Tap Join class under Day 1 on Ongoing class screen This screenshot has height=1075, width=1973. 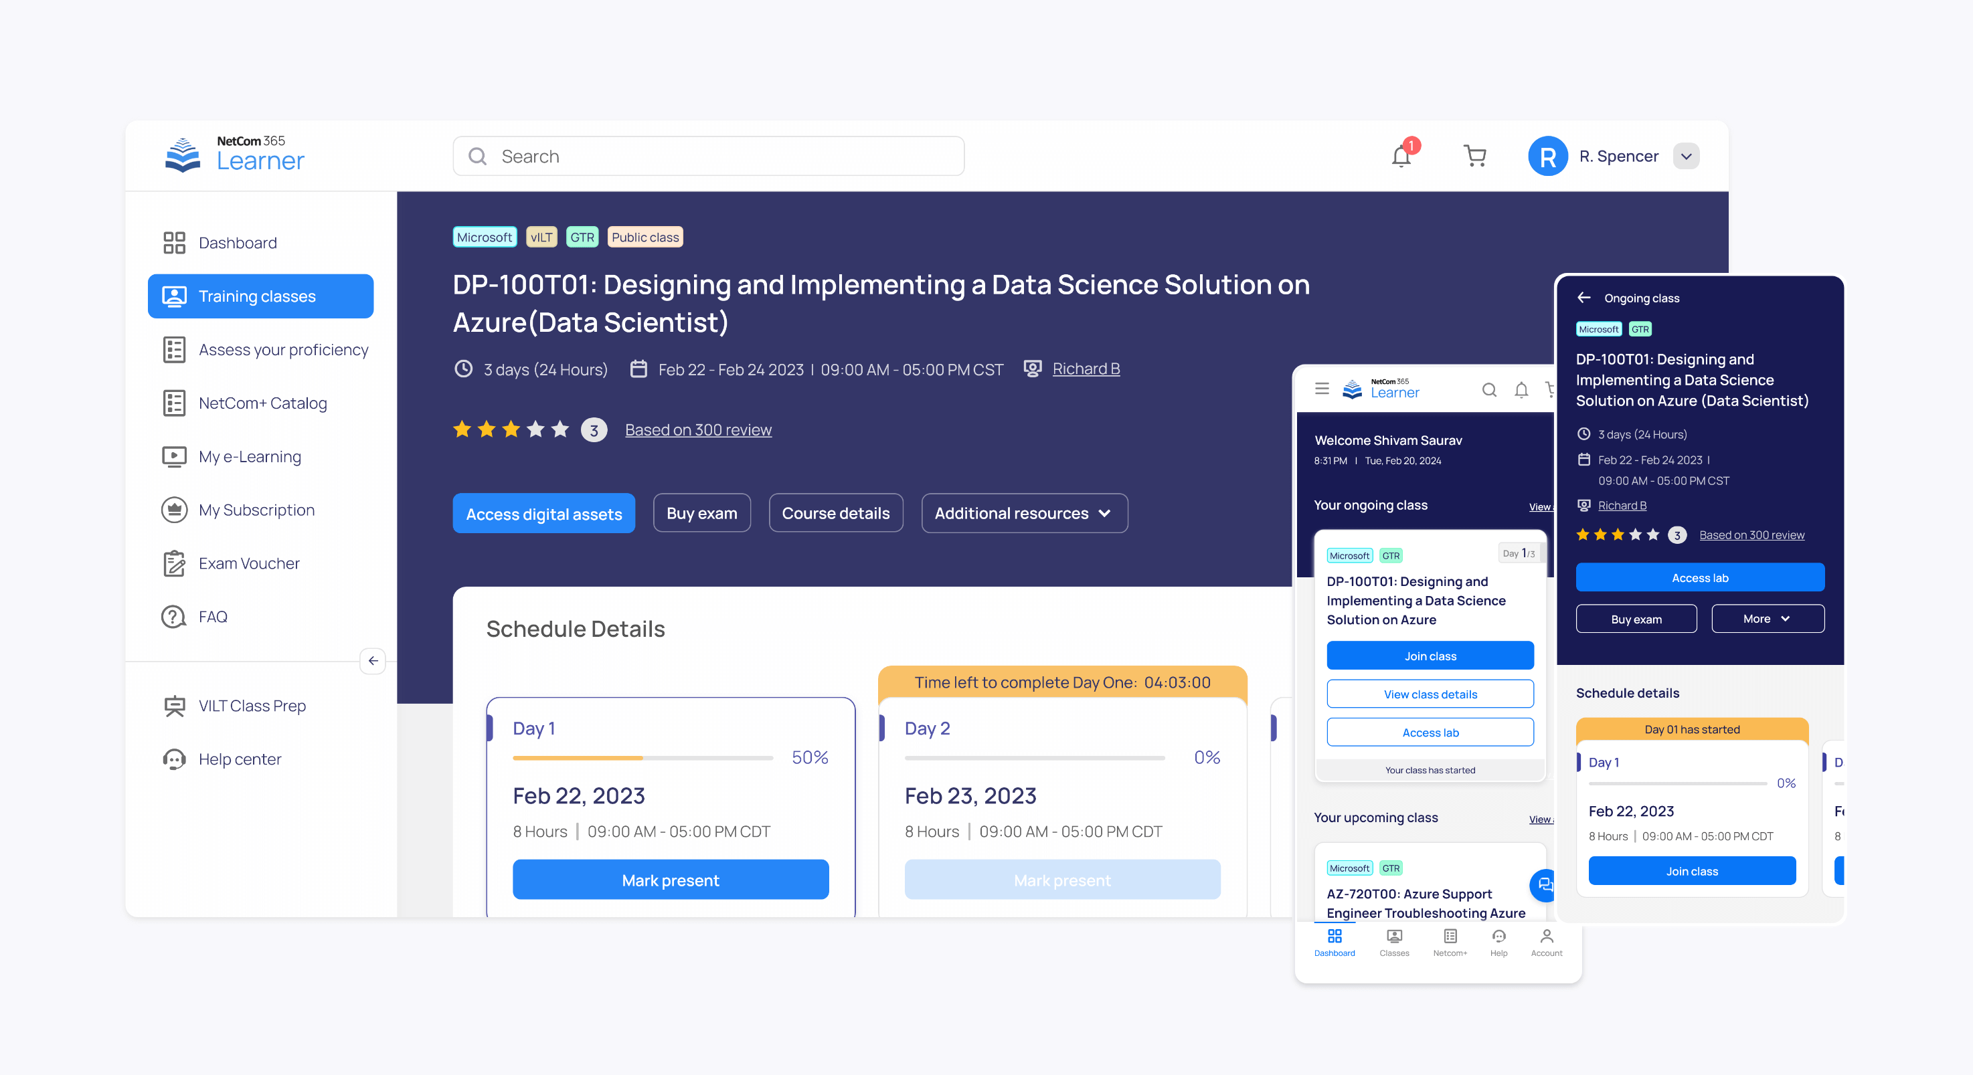point(1692,870)
